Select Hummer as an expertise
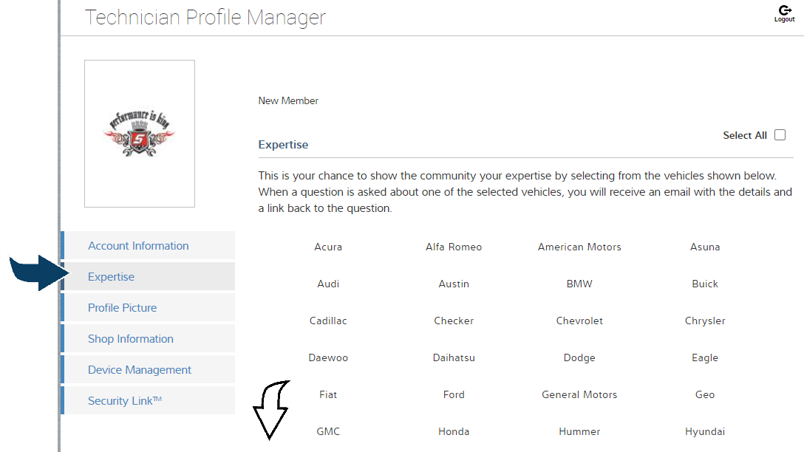The height and width of the screenshot is (452, 804). 579,431
